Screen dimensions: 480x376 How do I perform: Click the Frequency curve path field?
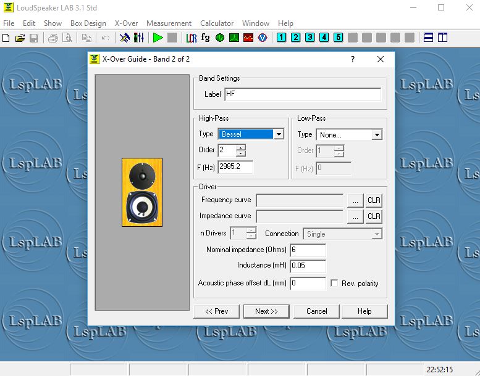pyautogui.click(x=300, y=200)
